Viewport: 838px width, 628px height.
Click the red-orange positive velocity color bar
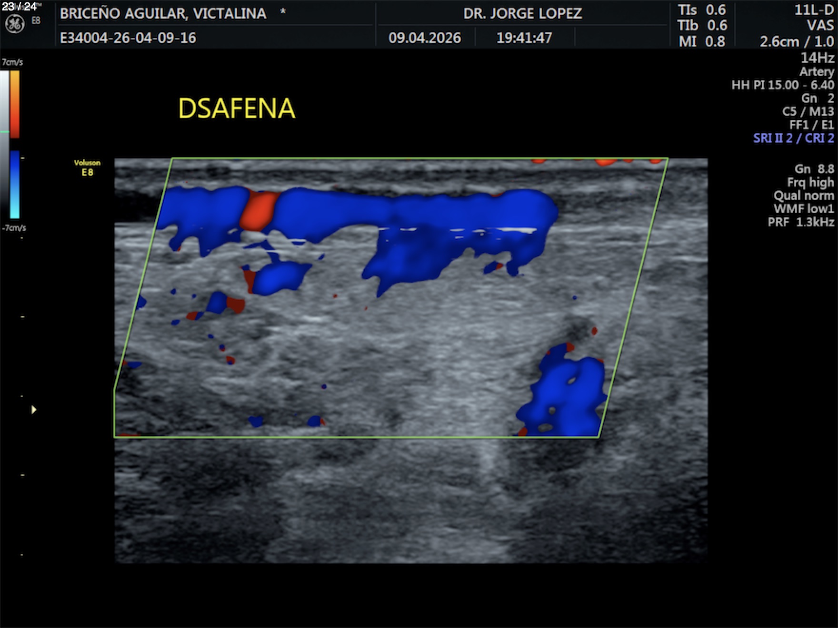click(15, 104)
